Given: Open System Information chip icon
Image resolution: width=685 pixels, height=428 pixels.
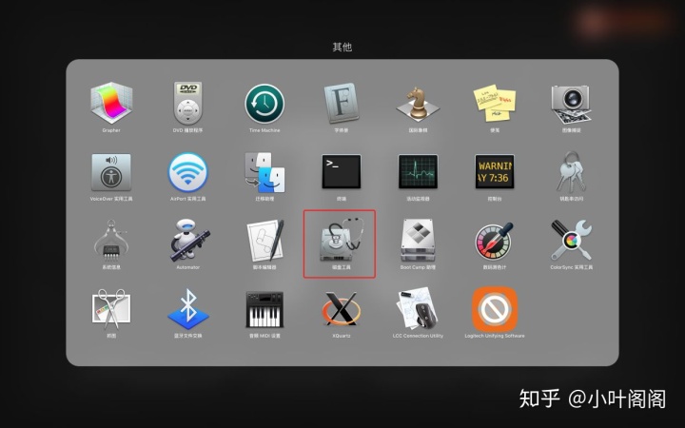Looking at the screenshot, I should 111,241.
